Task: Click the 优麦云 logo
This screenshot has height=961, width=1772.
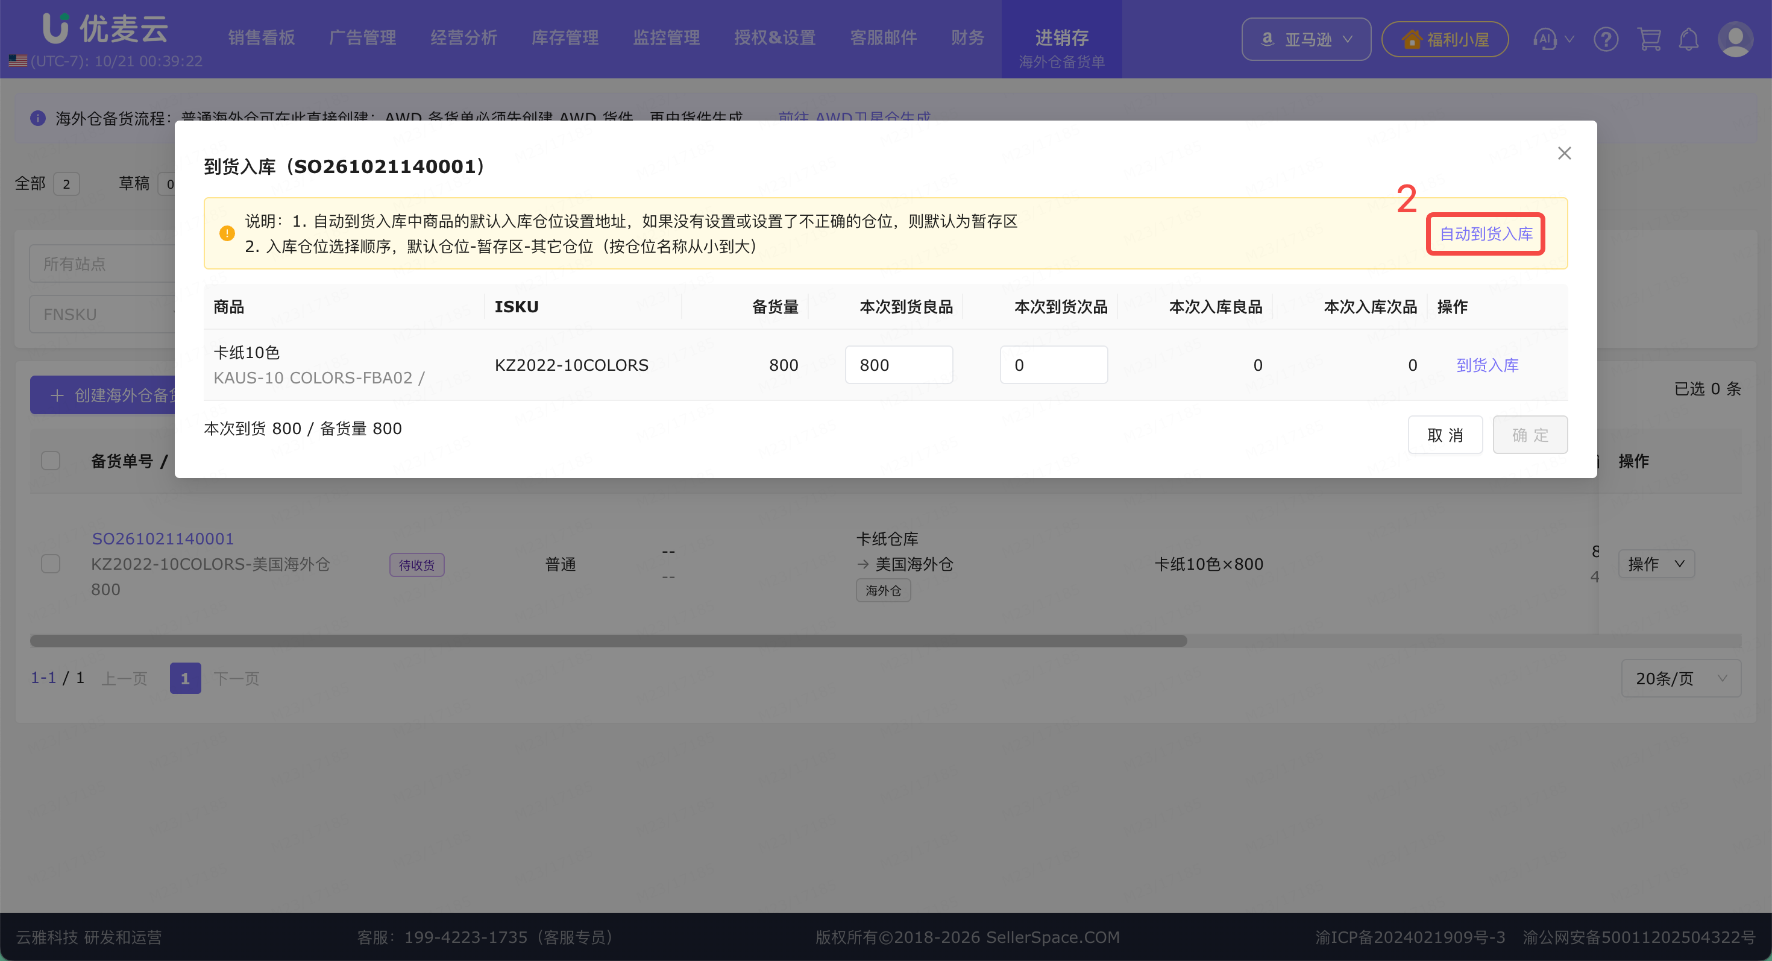Action: coord(105,29)
